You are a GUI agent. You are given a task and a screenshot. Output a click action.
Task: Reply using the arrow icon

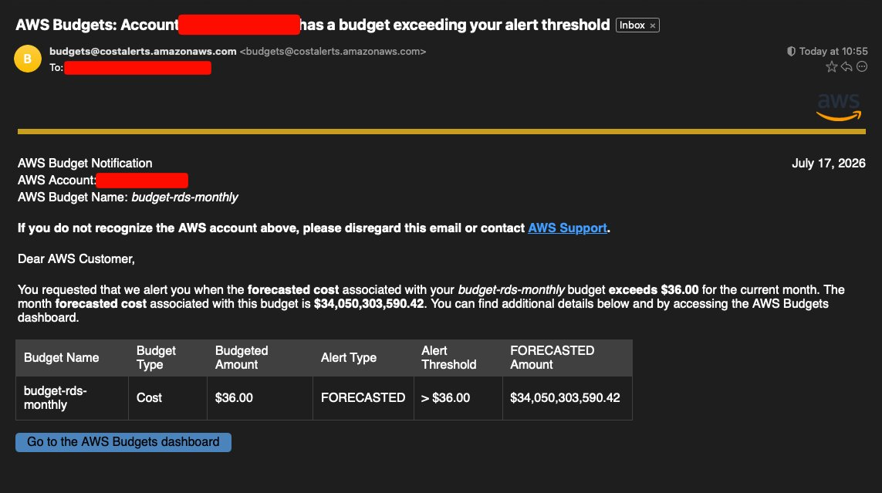[x=847, y=67]
